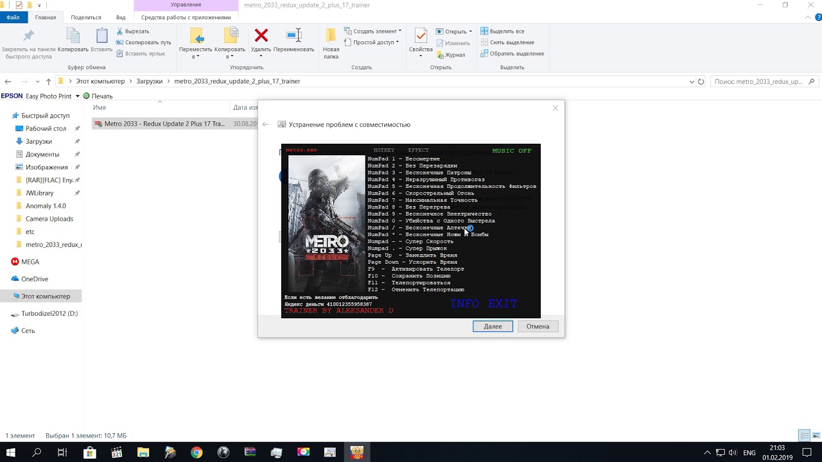
Task: Open the Microsoft Store taskbar icon
Action: 90,452
